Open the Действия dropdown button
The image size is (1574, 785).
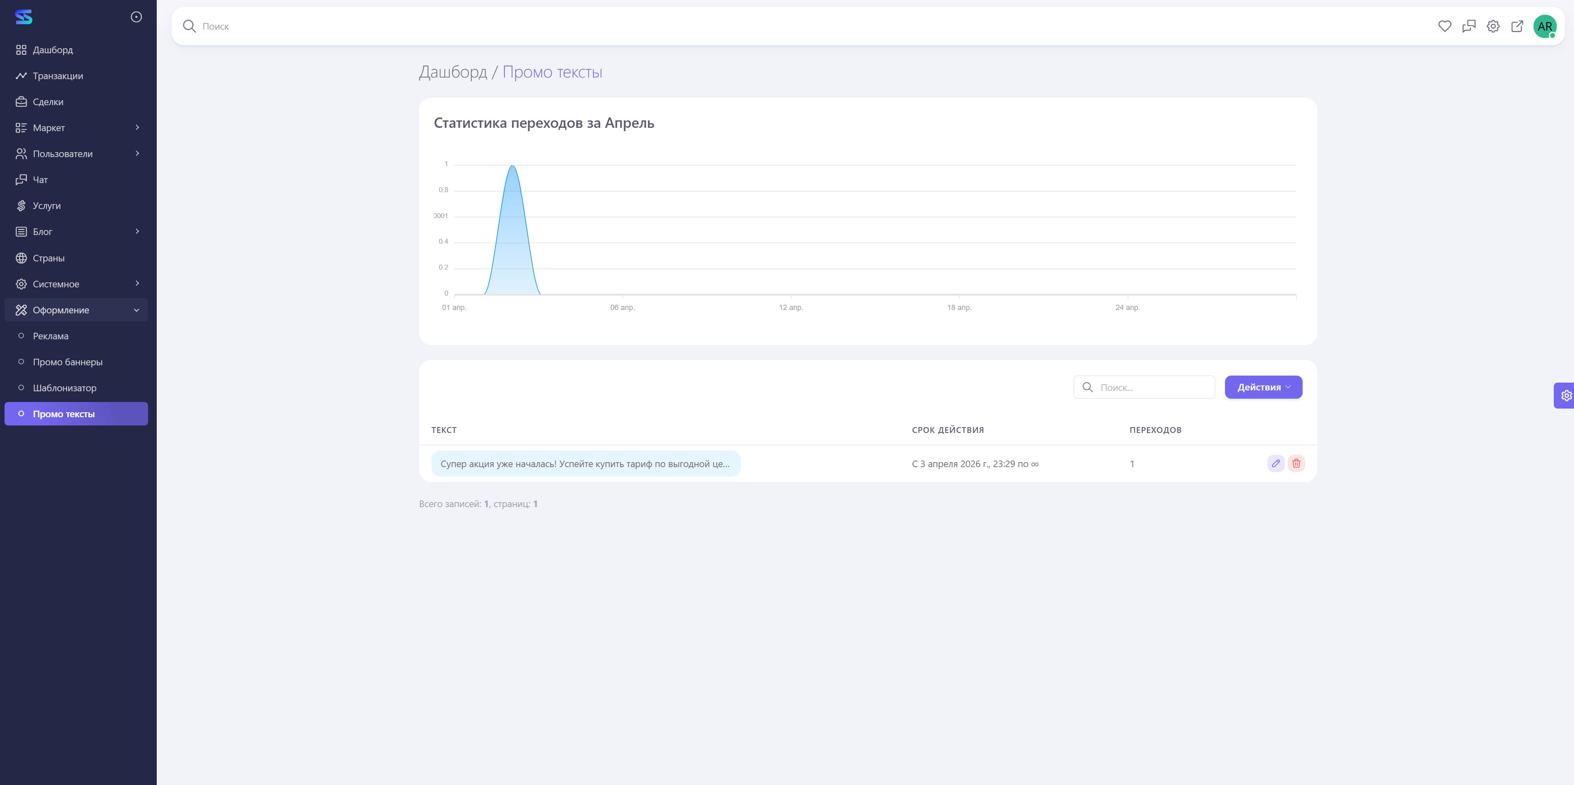1263,387
